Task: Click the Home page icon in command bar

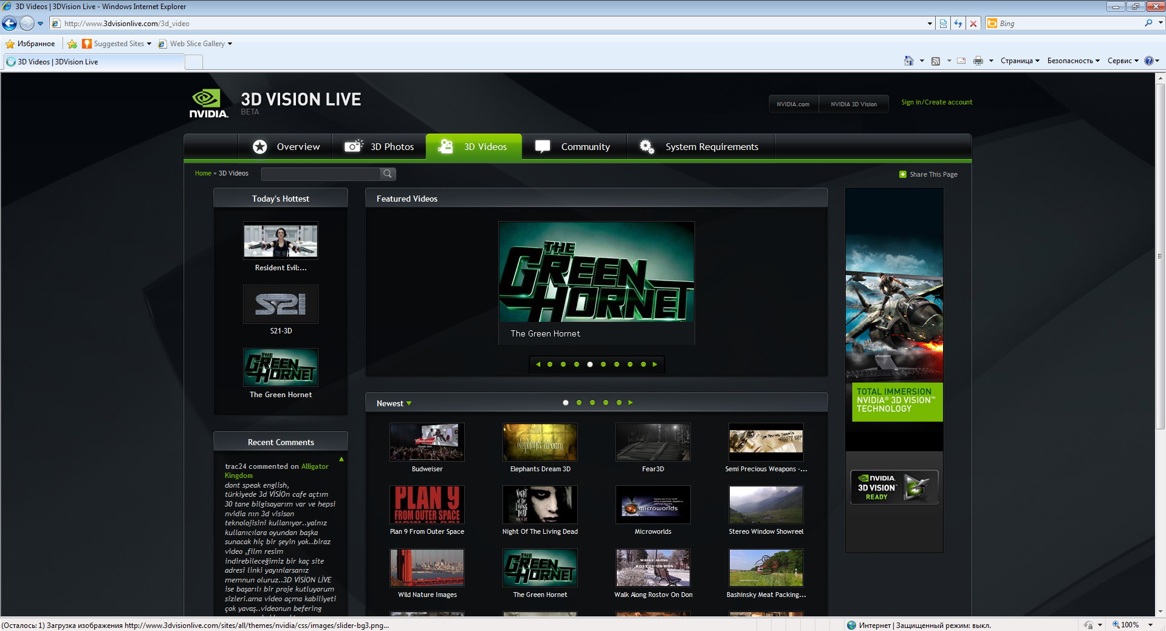Action: pyautogui.click(x=909, y=61)
